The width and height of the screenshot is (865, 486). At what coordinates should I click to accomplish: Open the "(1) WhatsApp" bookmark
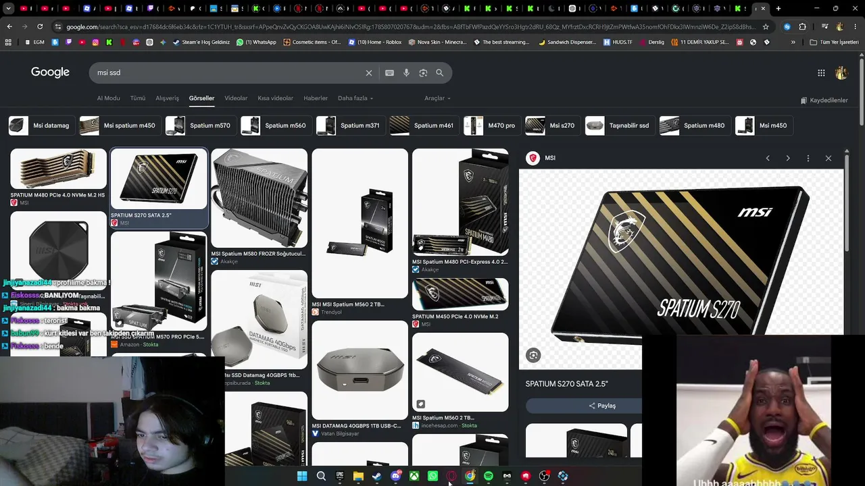256,42
